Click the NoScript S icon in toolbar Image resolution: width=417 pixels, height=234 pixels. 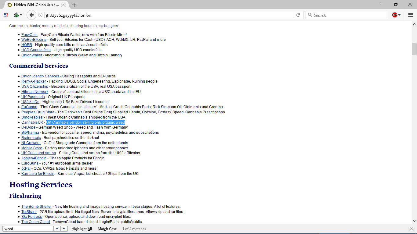coord(6,15)
